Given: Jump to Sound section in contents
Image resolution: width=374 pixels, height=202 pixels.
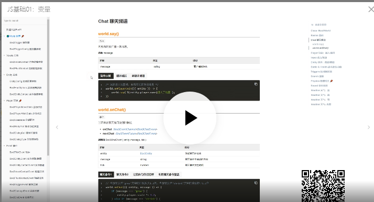Looking at the screenshot, I should pyautogui.click(x=319, y=85).
